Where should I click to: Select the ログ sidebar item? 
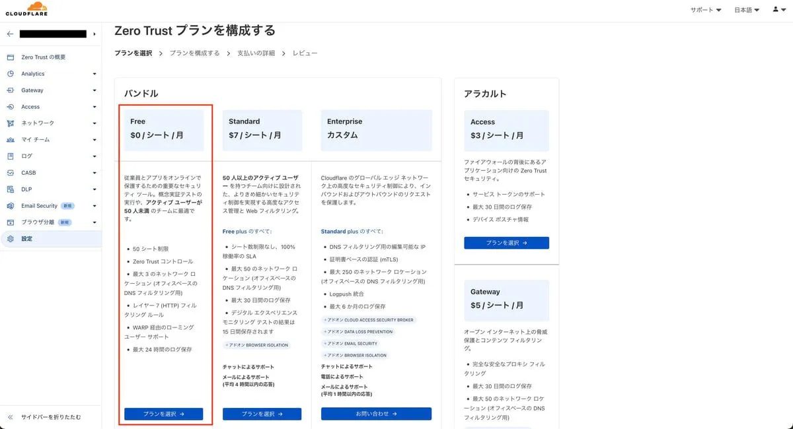click(x=26, y=156)
